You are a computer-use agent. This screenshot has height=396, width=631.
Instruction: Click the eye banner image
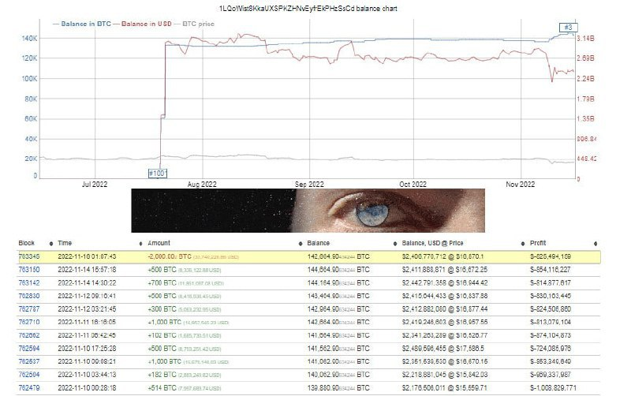pyautogui.click(x=315, y=210)
